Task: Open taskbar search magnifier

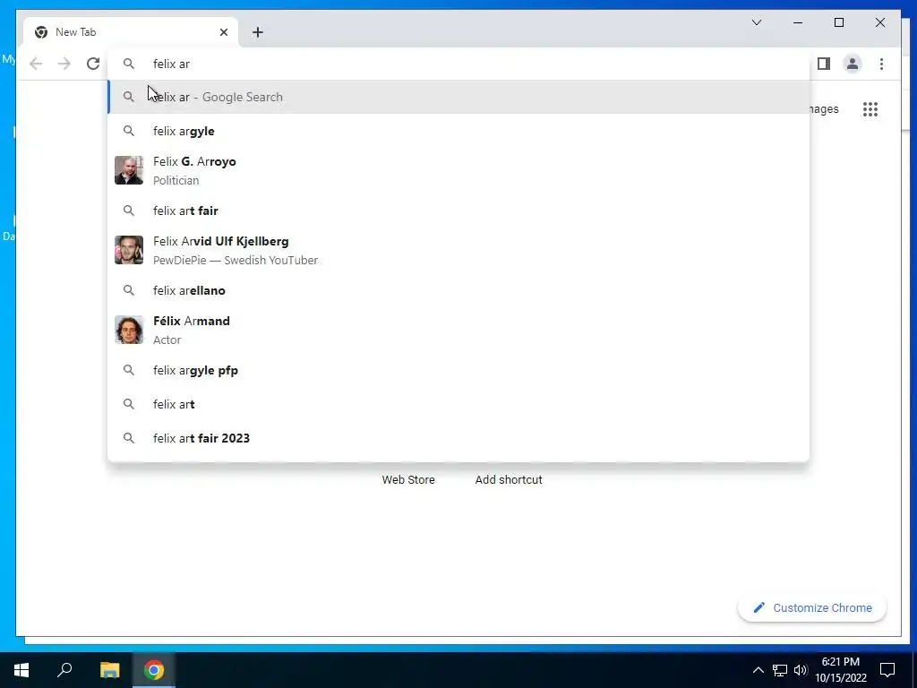Action: tap(64, 670)
